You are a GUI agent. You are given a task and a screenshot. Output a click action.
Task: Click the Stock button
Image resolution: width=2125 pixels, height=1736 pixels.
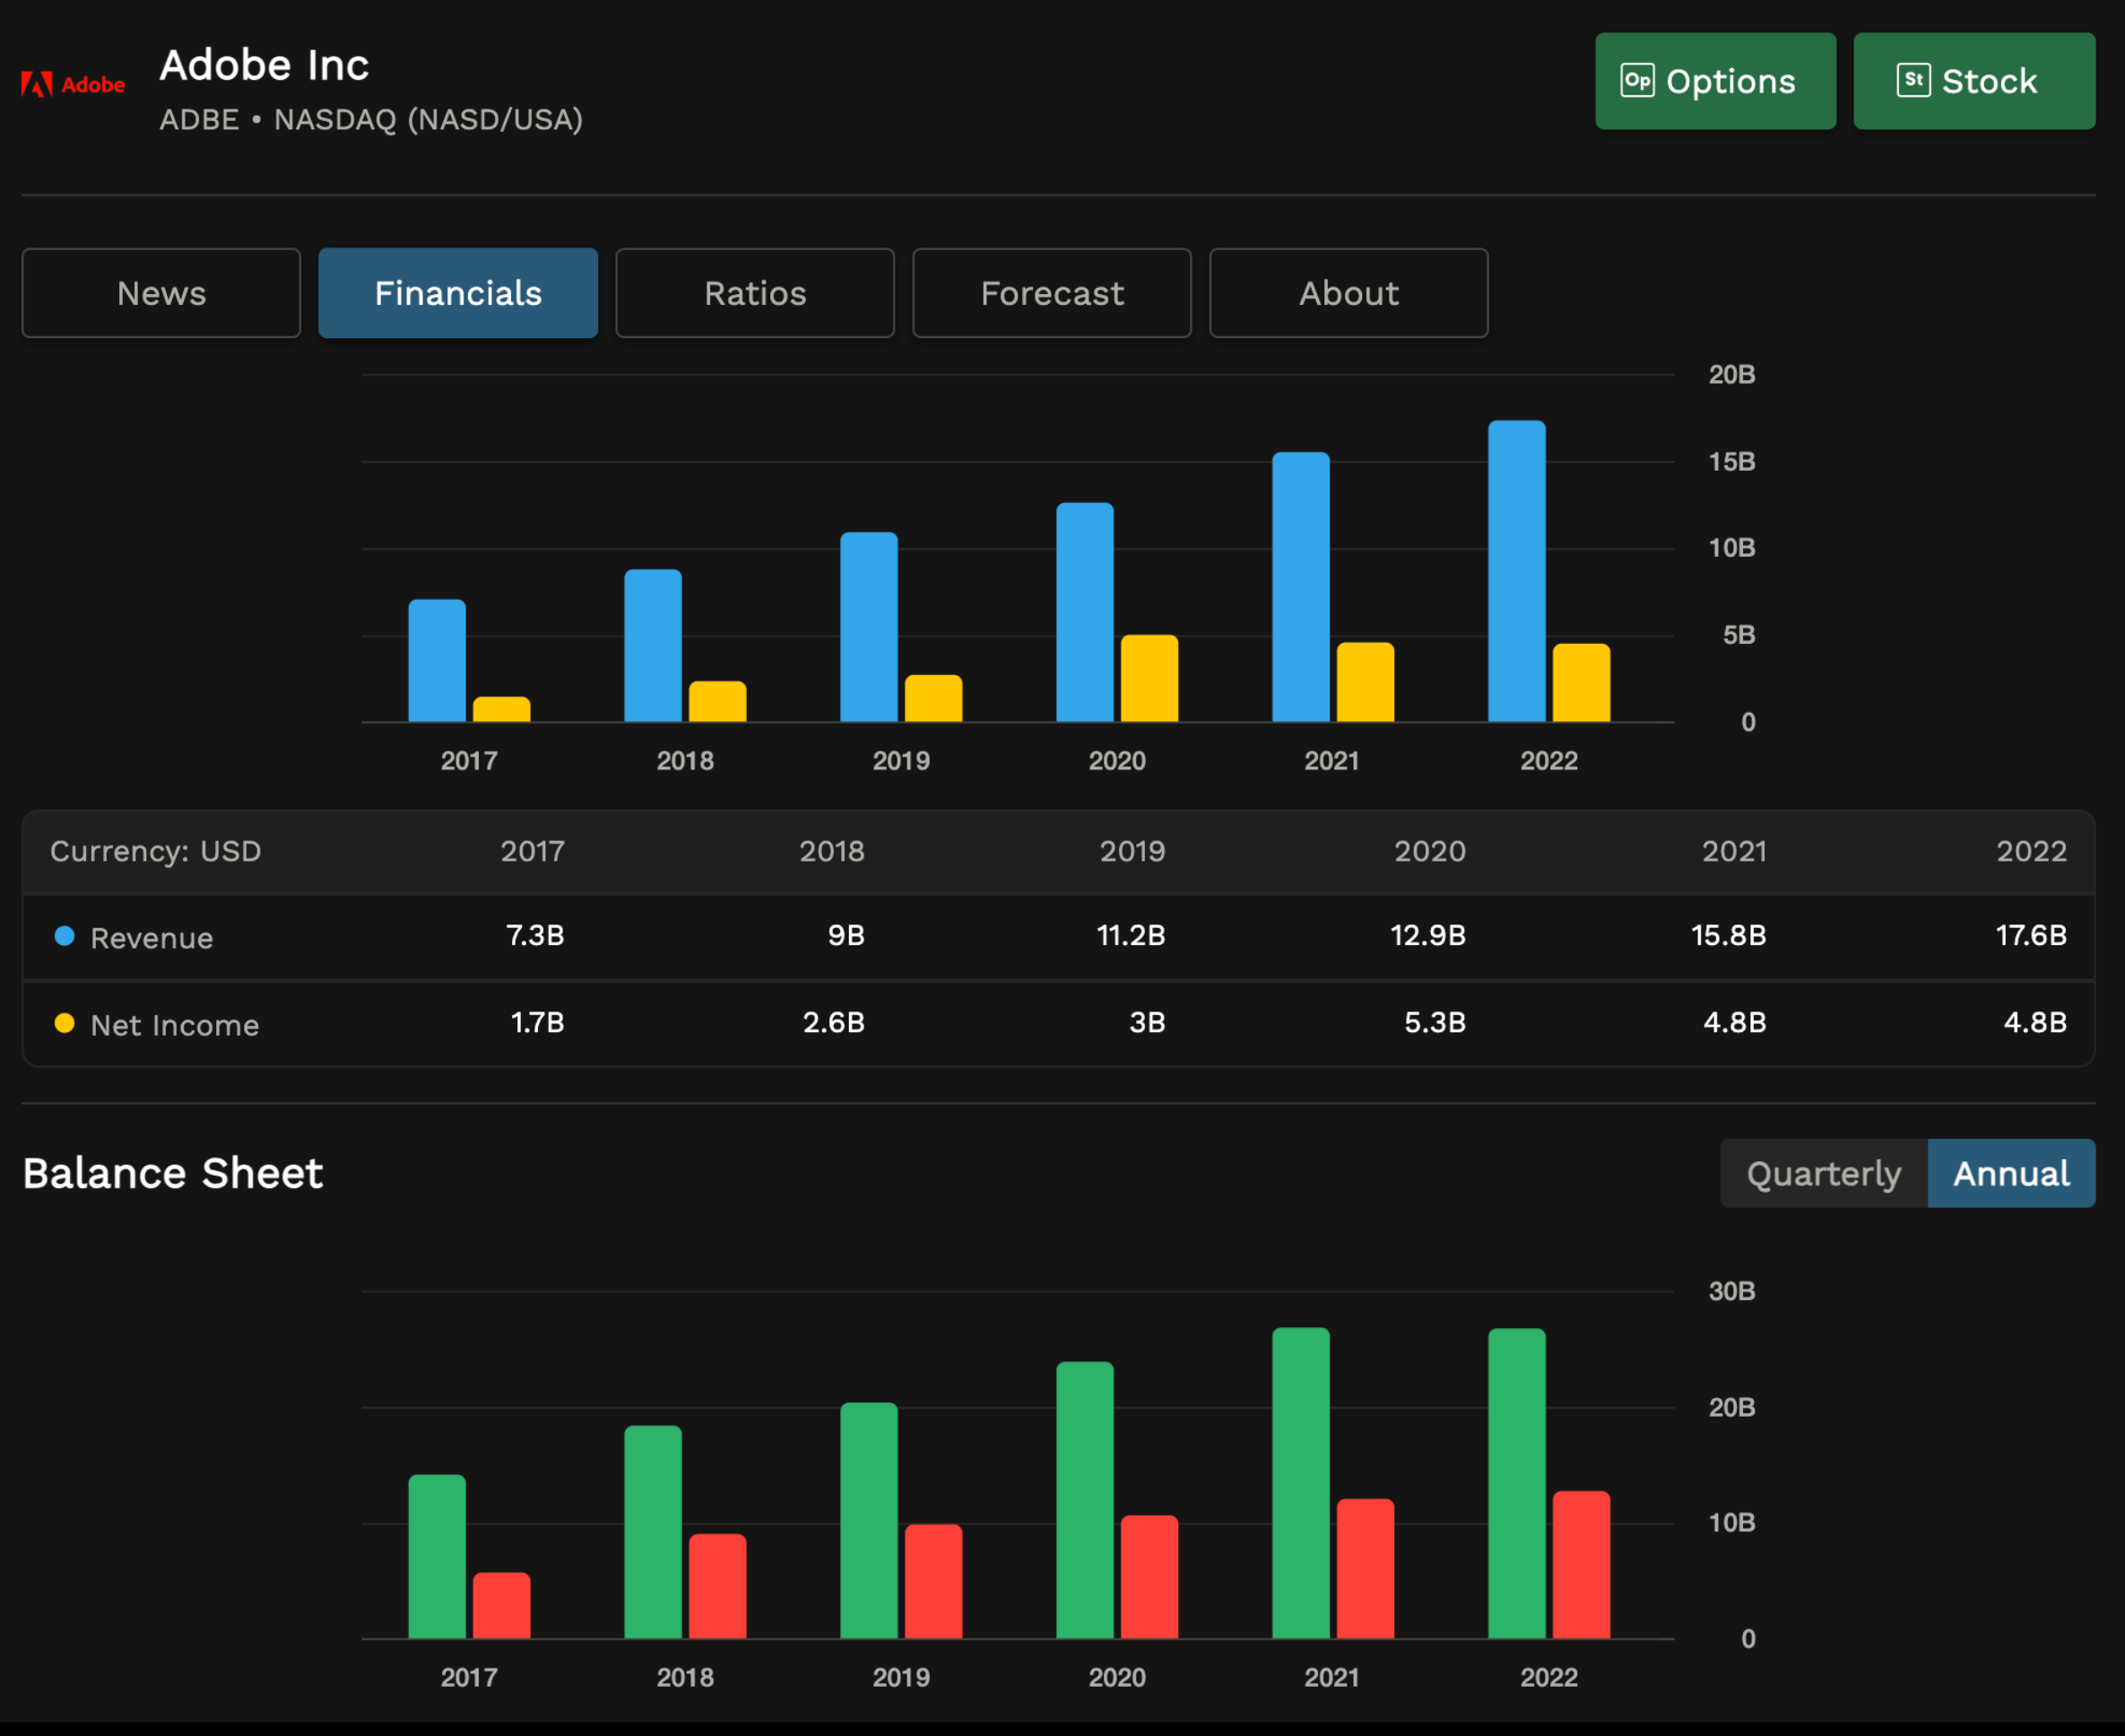point(1974,80)
